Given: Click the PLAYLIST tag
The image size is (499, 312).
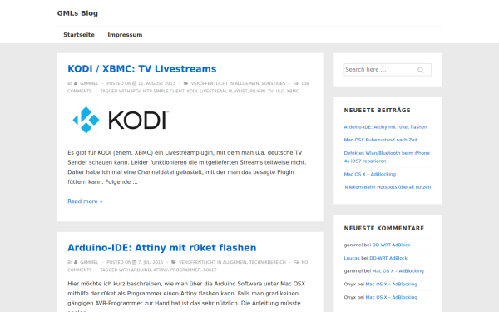Looking at the screenshot, I should click(x=238, y=91).
